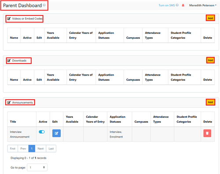Click the Parent Dashboard help icon
The image size is (220, 174).
44,5
